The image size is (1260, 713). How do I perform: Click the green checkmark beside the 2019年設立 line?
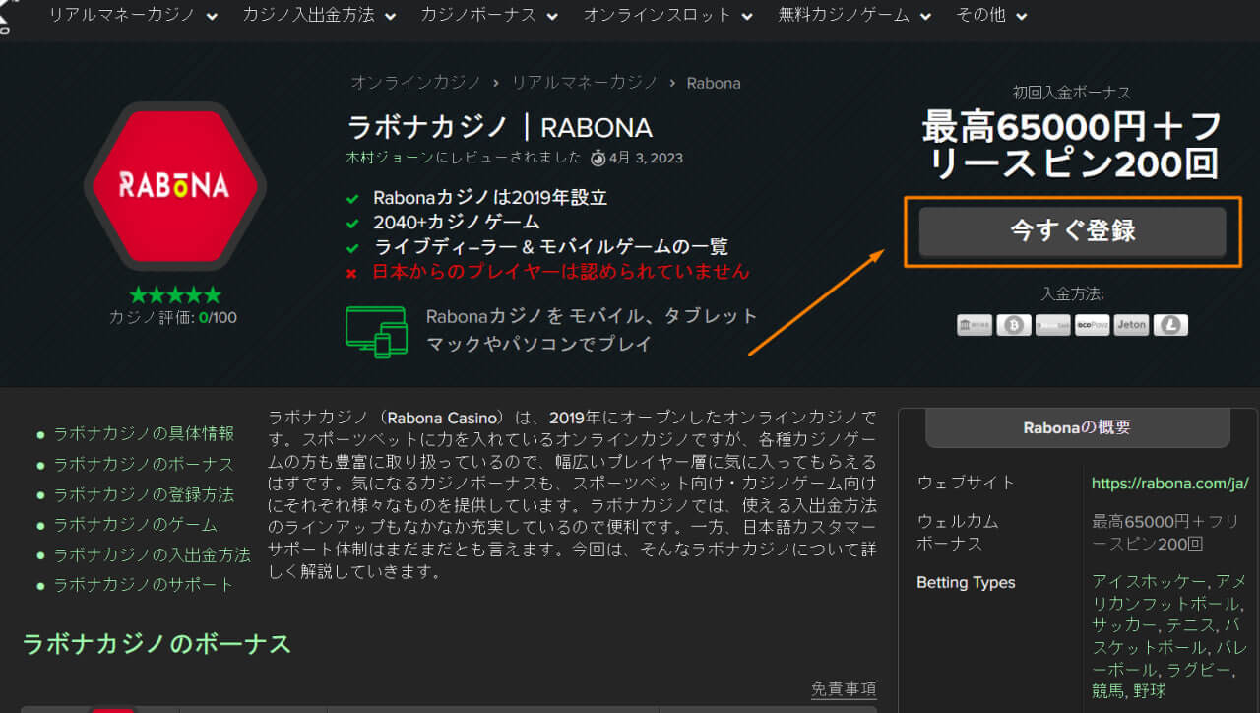pos(351,198)
